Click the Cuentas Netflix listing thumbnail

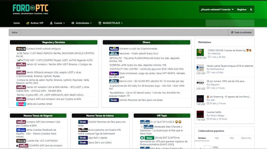[x=200, y=114]
